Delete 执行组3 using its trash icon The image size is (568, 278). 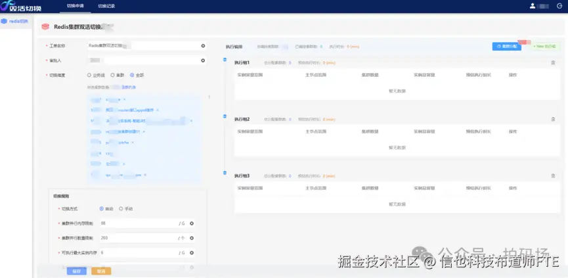(x=553, y=175)
